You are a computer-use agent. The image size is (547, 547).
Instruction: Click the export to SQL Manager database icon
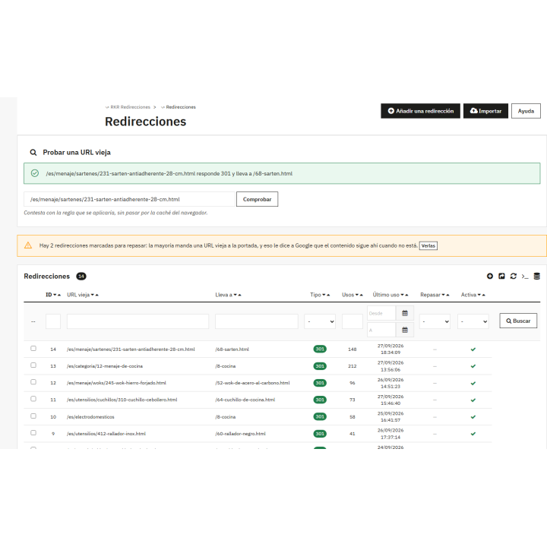(x=537, y=277)
